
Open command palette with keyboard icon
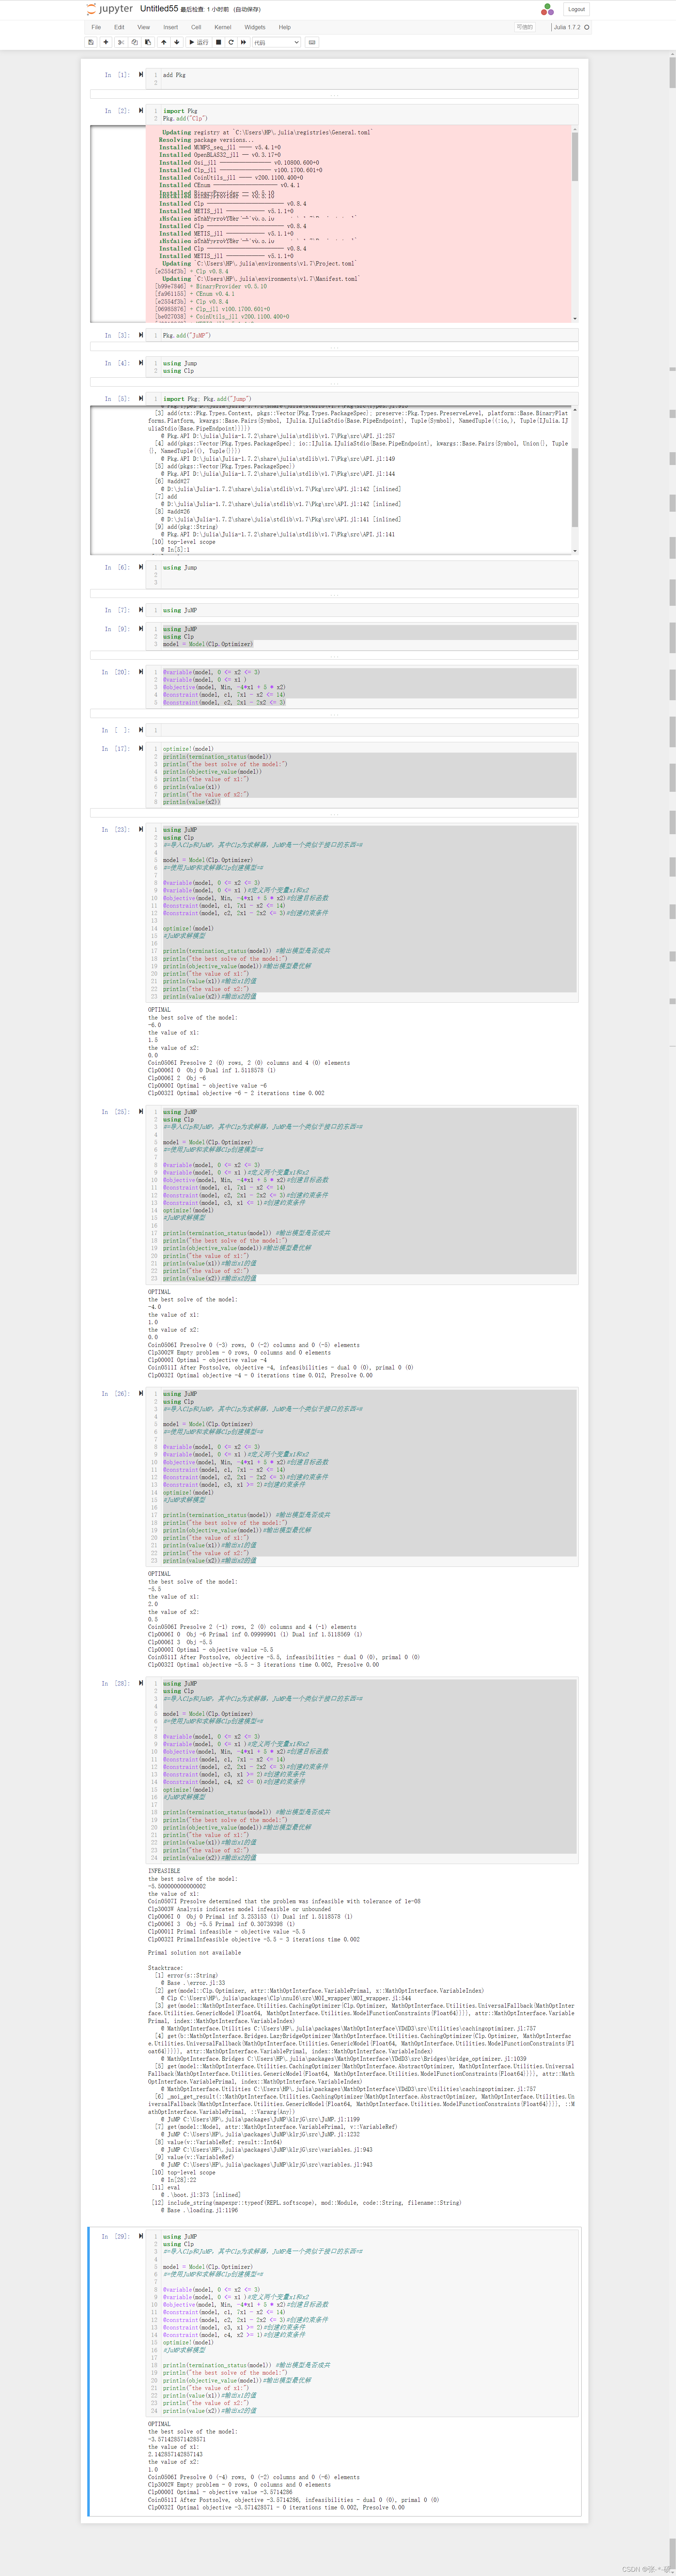pos(312,42)
